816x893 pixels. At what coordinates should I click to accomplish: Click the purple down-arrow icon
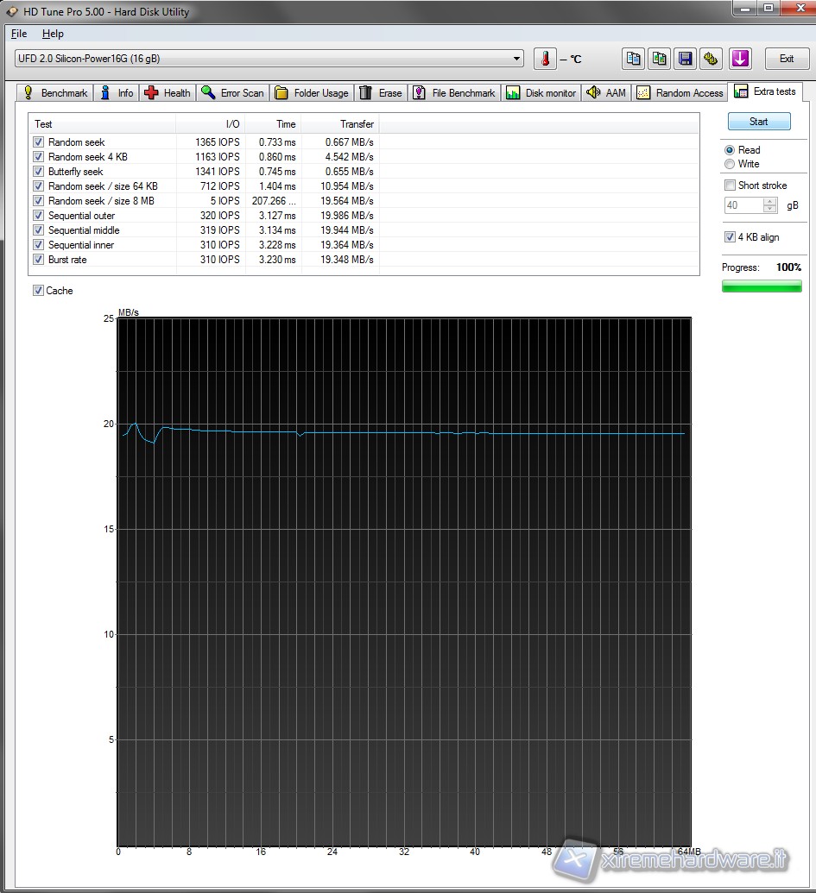740,59
